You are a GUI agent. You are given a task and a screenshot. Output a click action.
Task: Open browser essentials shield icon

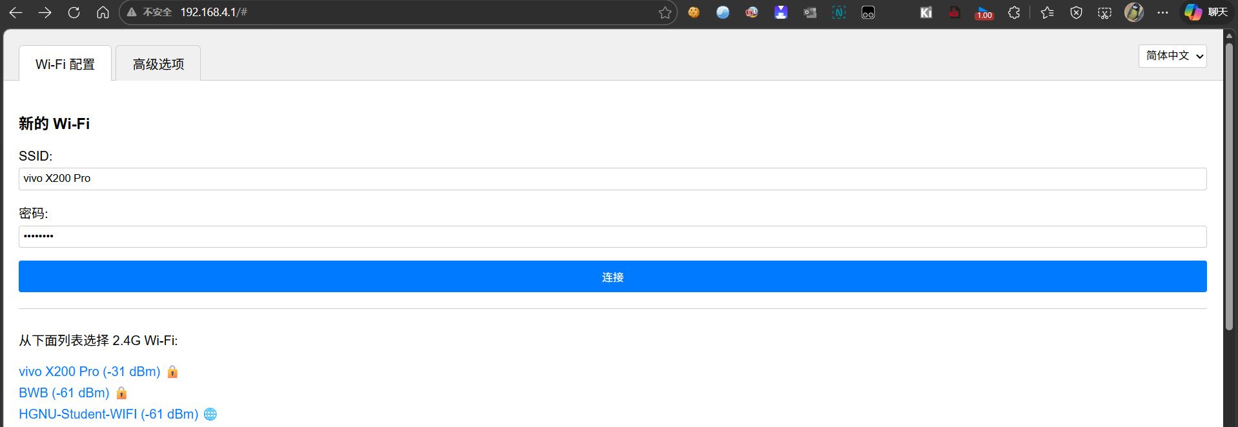[1076, 12]
